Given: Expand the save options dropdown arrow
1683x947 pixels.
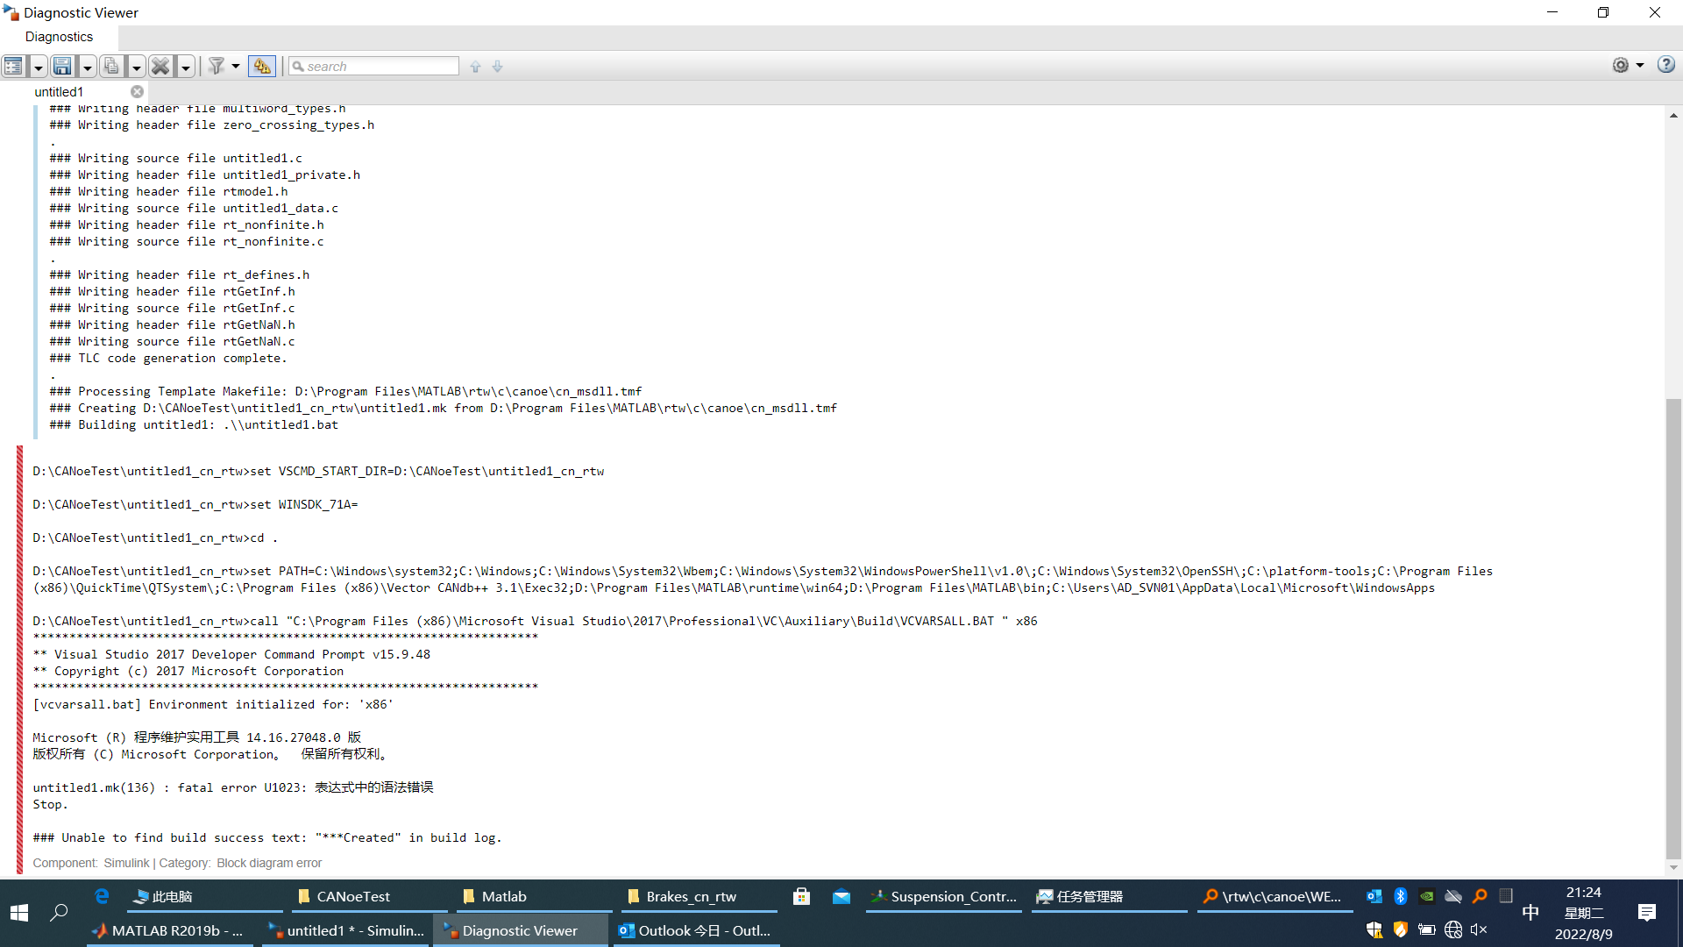Looking at the screenshot, I should pyautogui.click(x=87, y=66).
